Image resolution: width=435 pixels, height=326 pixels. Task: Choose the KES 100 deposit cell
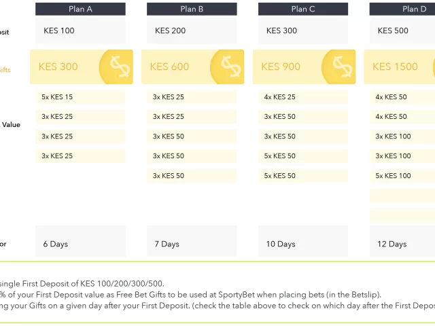coord(80,31)
